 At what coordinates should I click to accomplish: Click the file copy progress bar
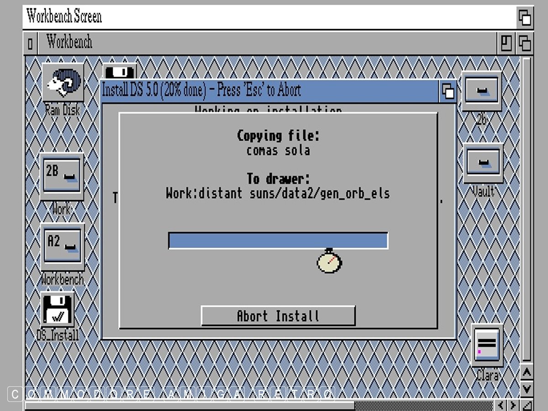pos(278,241)
